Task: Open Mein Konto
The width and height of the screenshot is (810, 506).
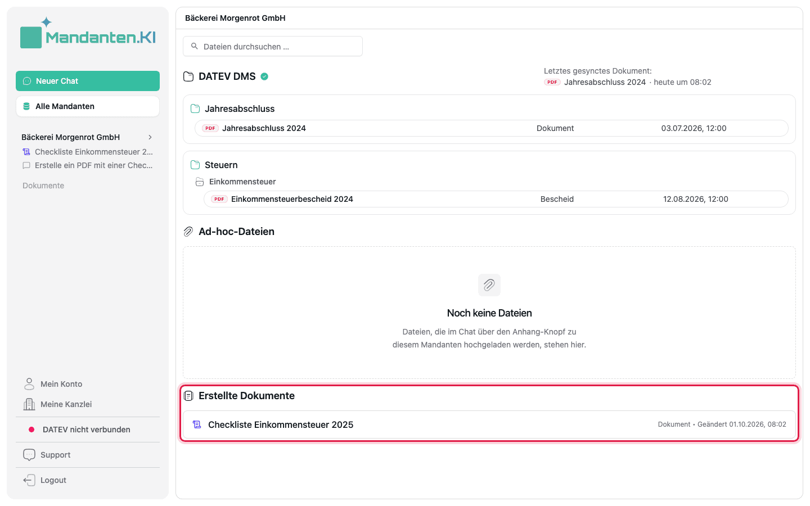Action: pos(61,384)
